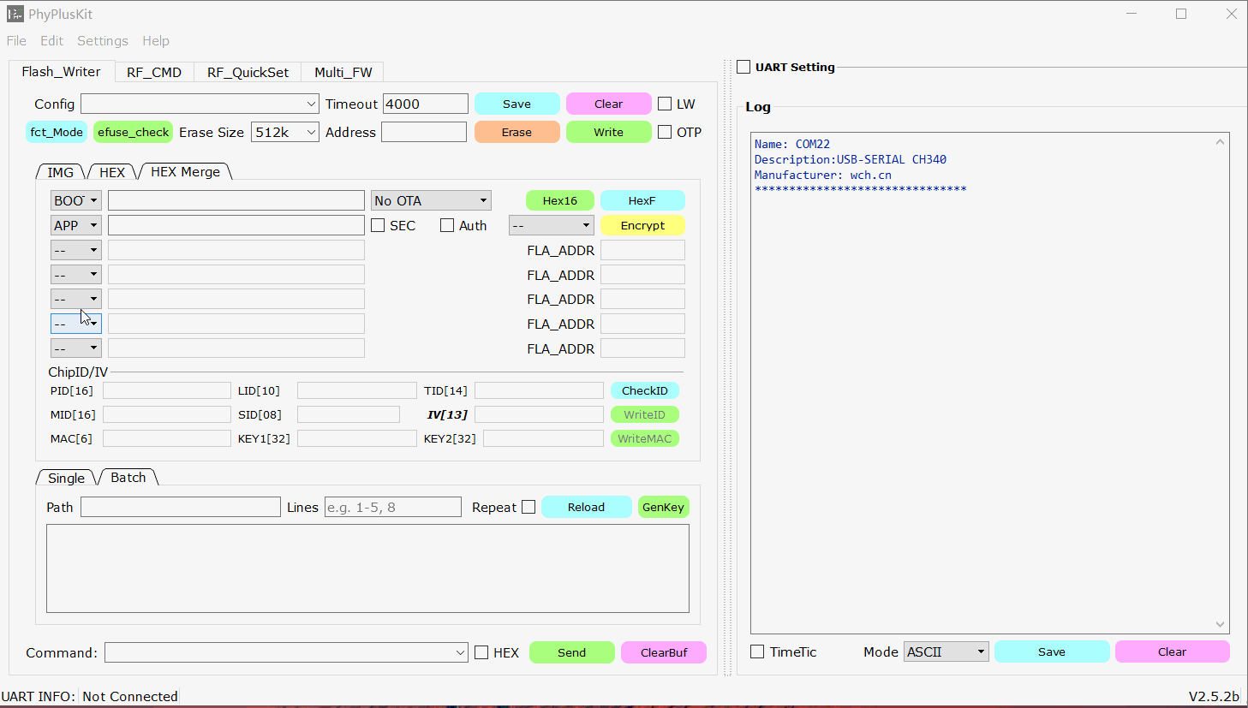Enable the OTP checkbox
The height and width of the screenshot is (708, 1248).
pos(665,132)
